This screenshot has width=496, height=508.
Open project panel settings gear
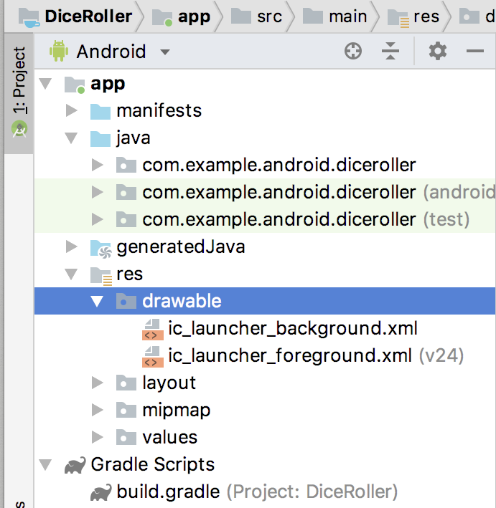pos(437,52)
